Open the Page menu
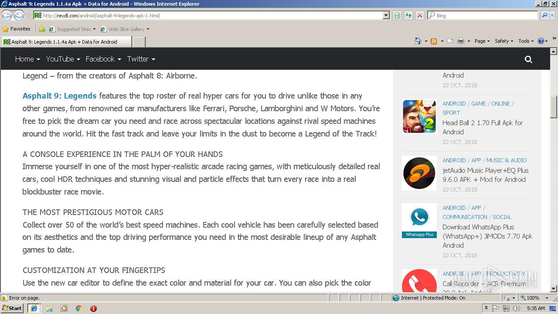The height and width of the screenshot is (314, 558). pyautogui.click(x=482, y=41)
